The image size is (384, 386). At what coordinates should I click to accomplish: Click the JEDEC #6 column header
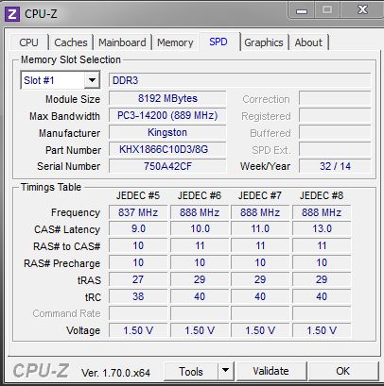point(200,195)
